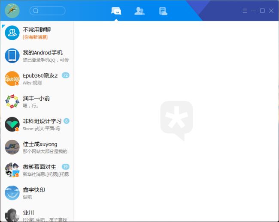
Task: Click the 佳士成xuyong JSC avatar
Action: (12, 147)
